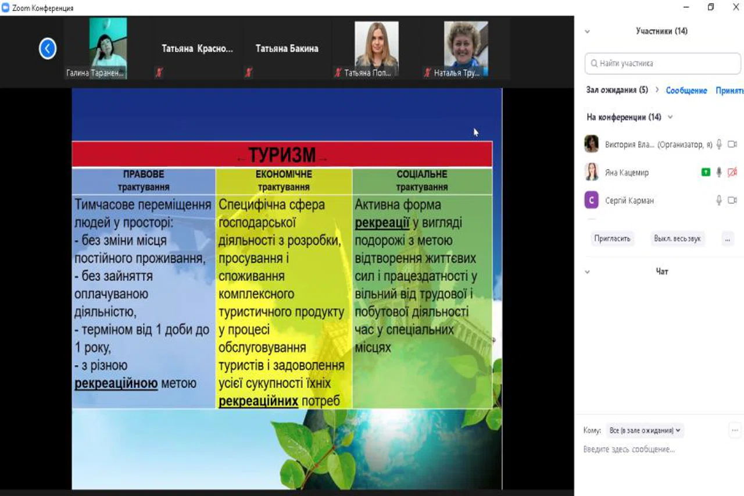Click ПРАВОВЕ трактування column header
Screen dimensions: 744x496
(x=144, y=181)
